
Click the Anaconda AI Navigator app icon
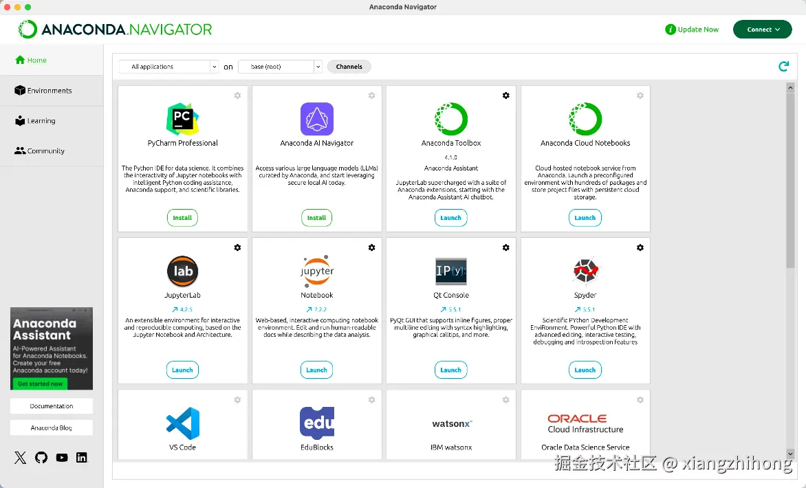coord(316,119)
